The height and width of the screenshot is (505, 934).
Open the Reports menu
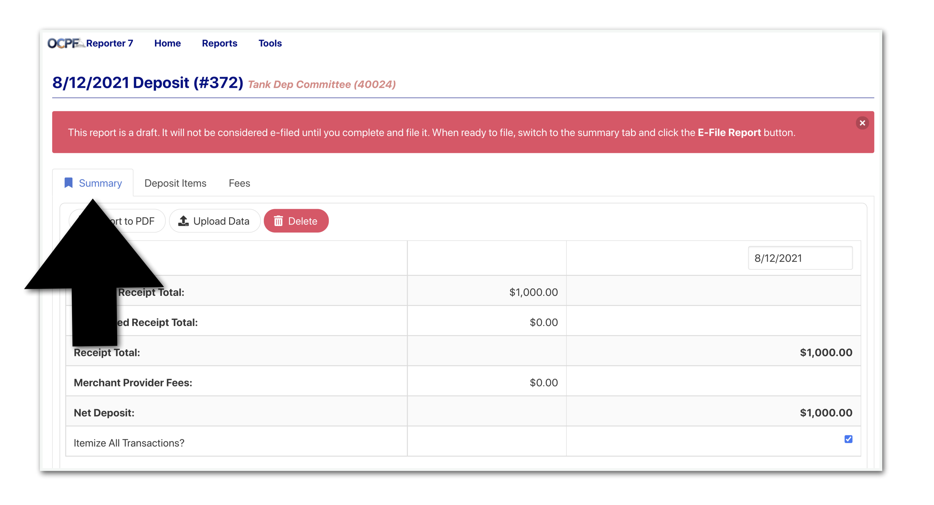[219, 43]
